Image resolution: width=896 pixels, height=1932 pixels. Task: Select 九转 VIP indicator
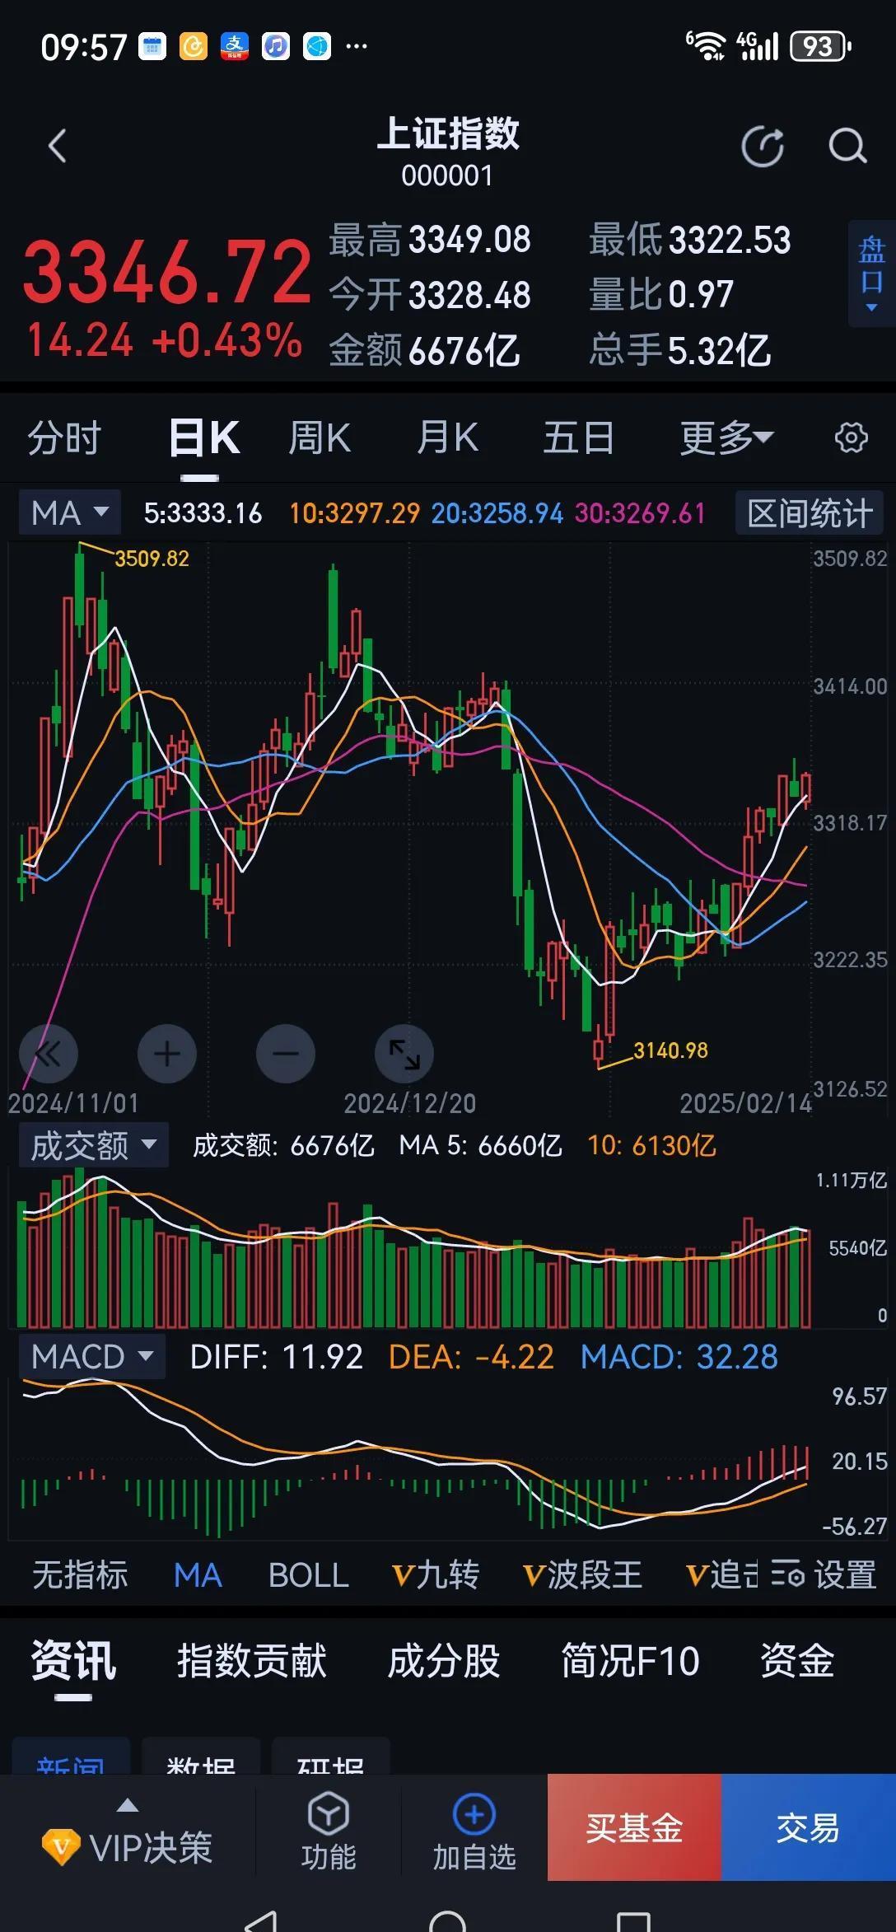tap(436, 1574)
